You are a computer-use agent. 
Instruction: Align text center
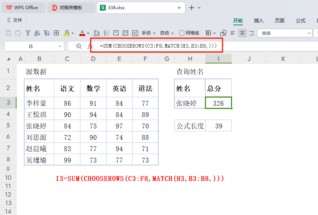click(x=242, y=33)
